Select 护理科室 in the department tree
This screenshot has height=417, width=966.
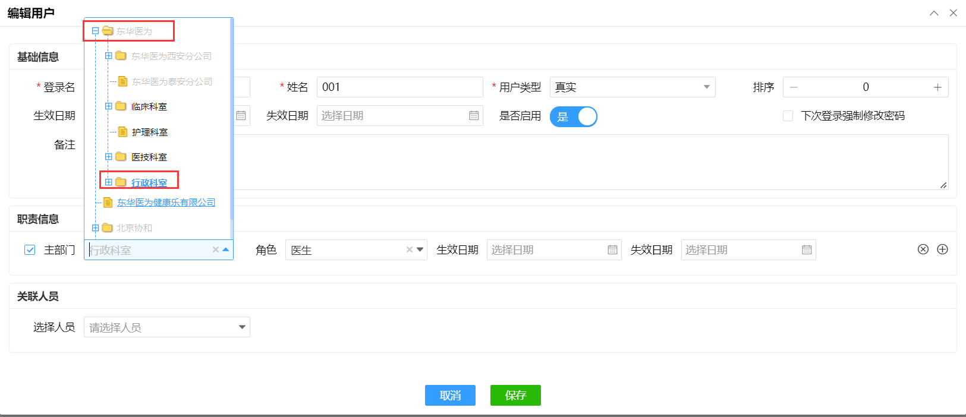150,132
